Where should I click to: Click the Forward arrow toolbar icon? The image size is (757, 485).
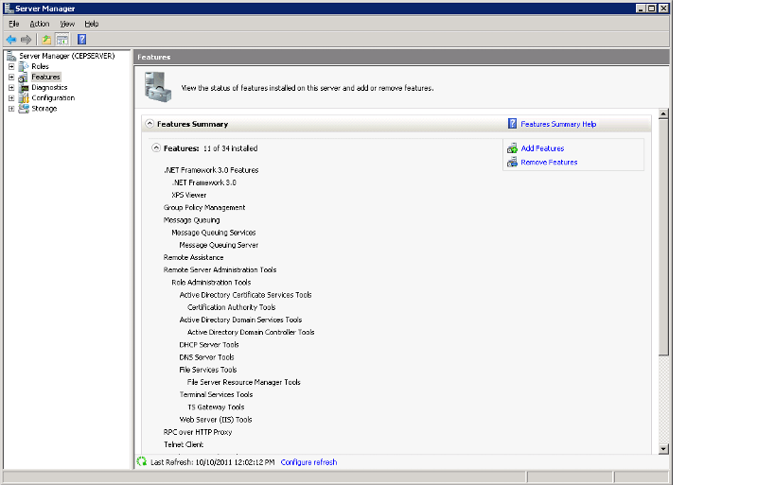click(x=26, y=40)
